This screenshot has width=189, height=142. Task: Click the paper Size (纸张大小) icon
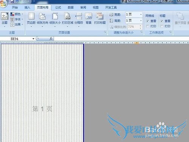coord(55,16)
